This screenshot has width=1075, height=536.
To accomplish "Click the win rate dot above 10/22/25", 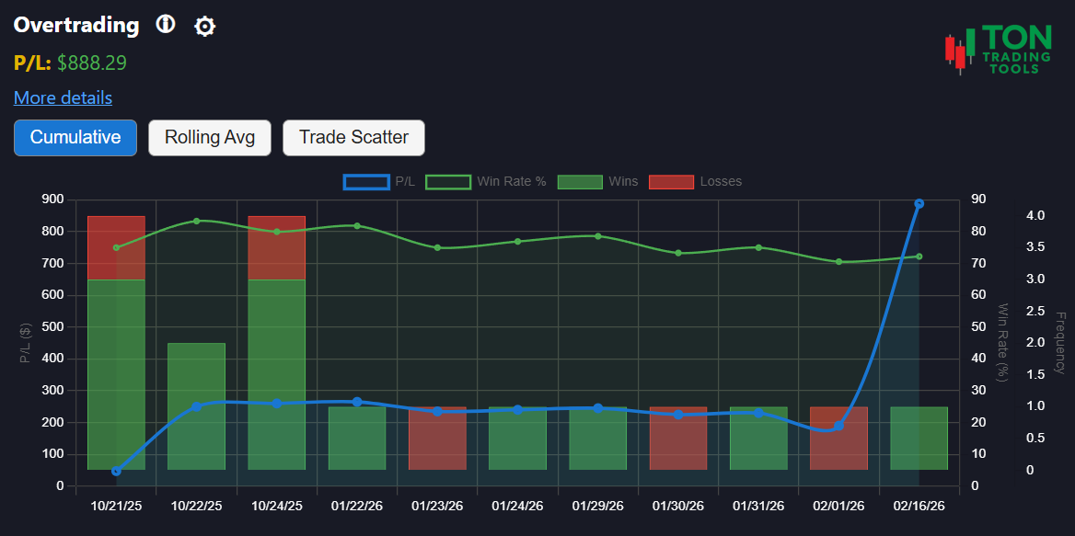I will click(x=196, y=221).
